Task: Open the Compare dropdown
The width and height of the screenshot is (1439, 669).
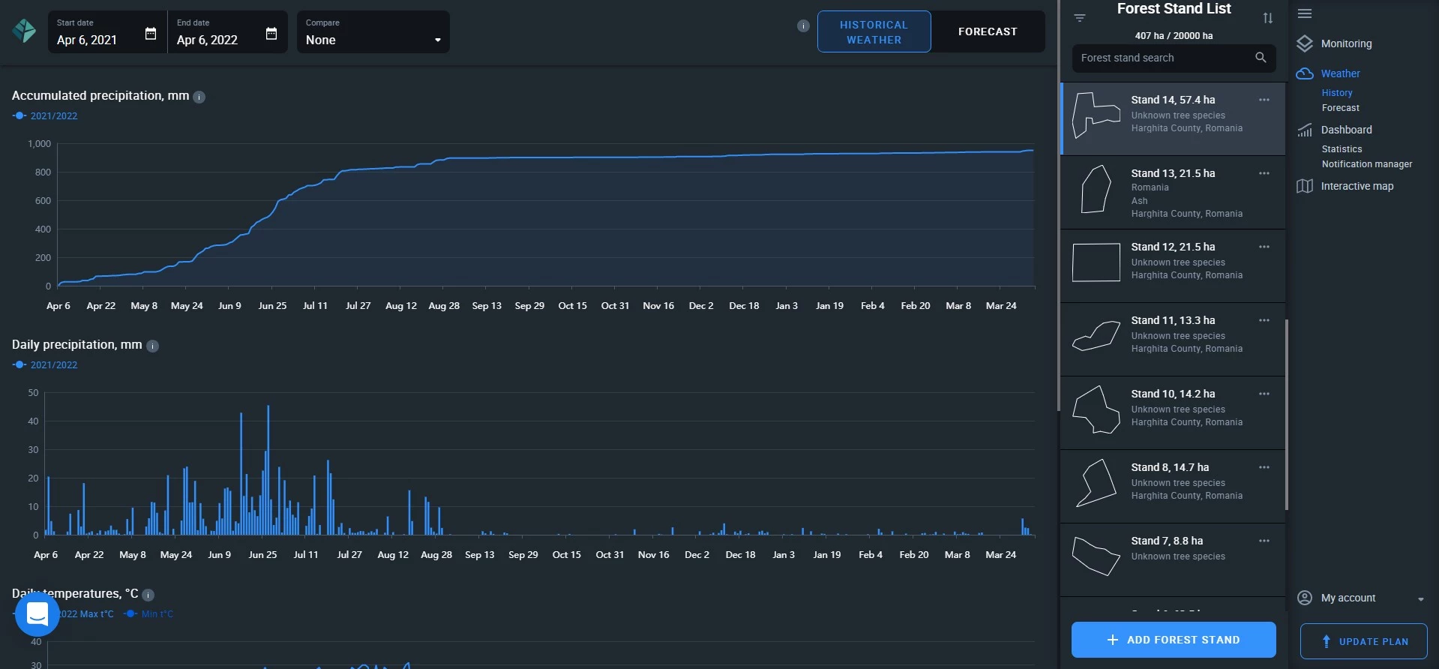Action: [x=373, y=32]
